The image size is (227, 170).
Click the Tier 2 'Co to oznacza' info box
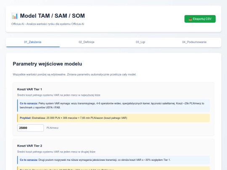pos(113,160)
